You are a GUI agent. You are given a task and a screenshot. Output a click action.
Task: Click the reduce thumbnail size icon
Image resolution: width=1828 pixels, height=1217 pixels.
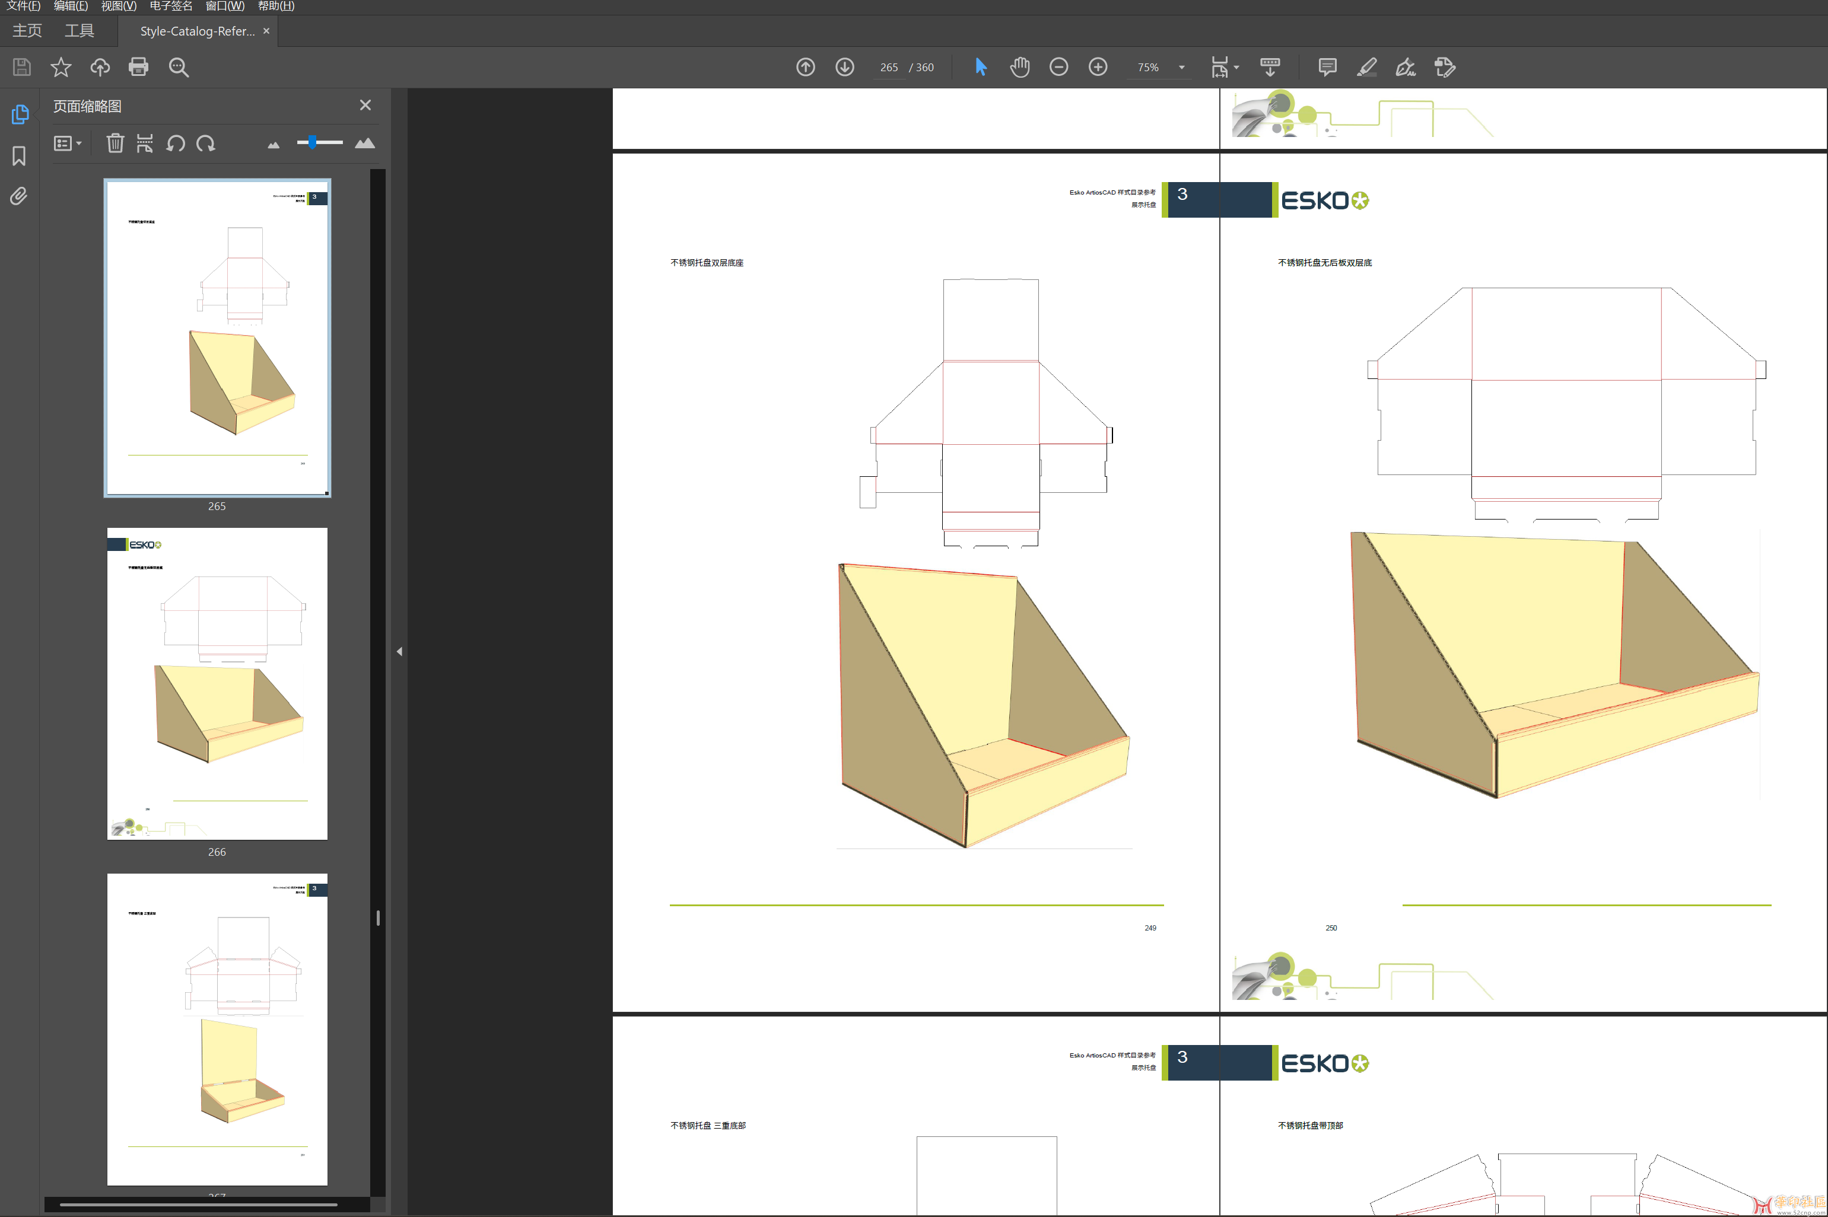click(x=274, y=145)
